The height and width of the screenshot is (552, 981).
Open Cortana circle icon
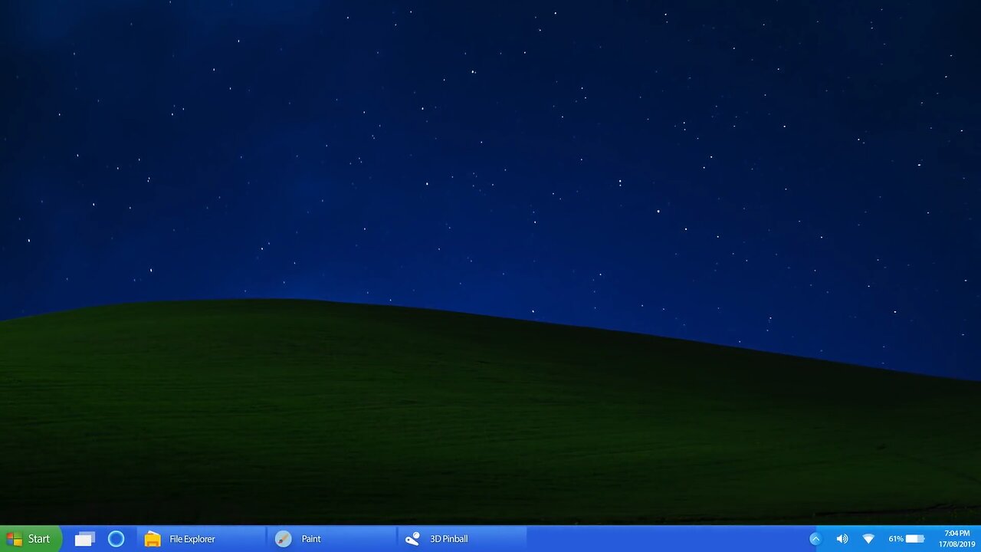(116, 539)
